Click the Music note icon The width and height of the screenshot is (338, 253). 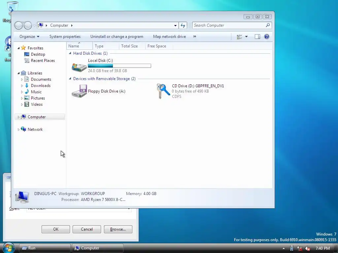click(x=27, y=92)
